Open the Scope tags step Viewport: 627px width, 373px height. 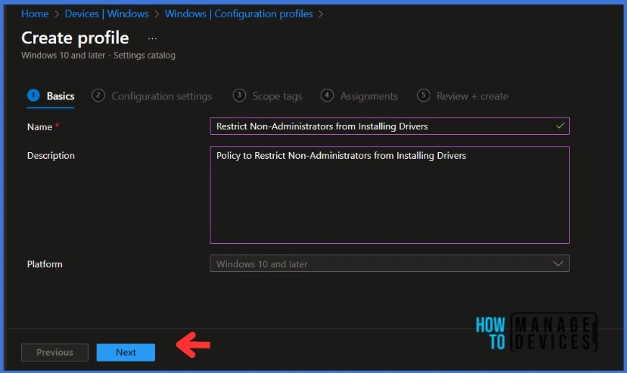click(x=267, y=96)
